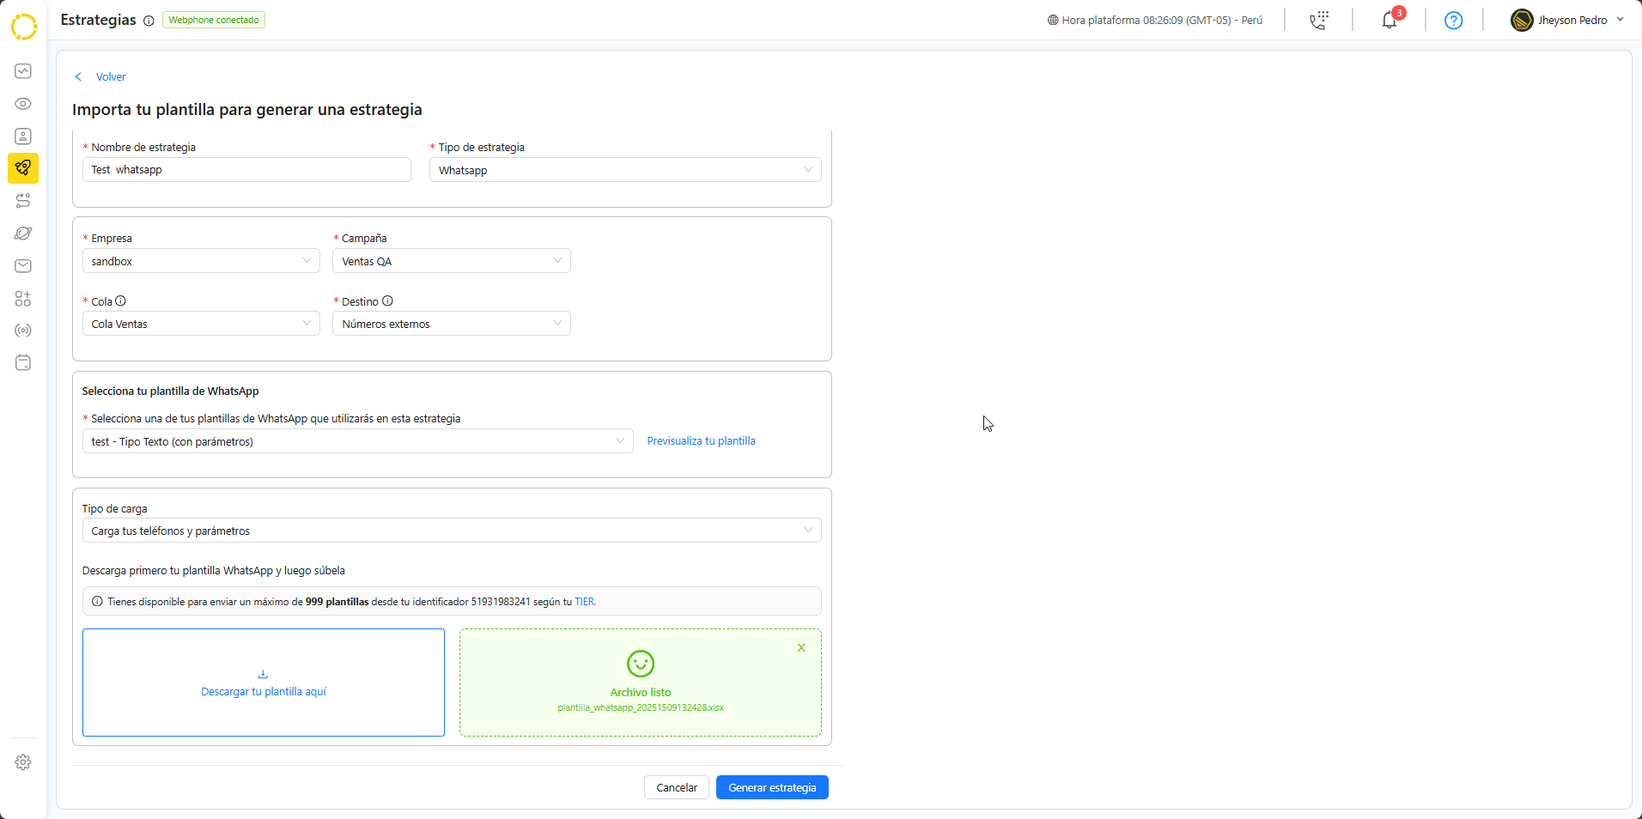Click the Generar estrategia button
This screenshot has height=819, width=1642.
[772, 787]
